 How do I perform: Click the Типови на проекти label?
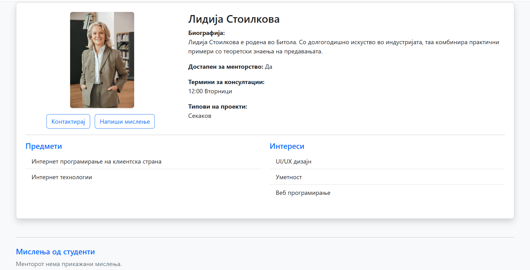[217, 106]
